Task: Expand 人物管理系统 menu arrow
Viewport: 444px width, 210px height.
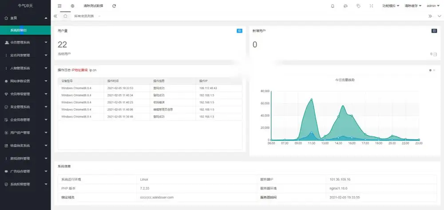Action: pyautogui.click(x=46, y=68)
